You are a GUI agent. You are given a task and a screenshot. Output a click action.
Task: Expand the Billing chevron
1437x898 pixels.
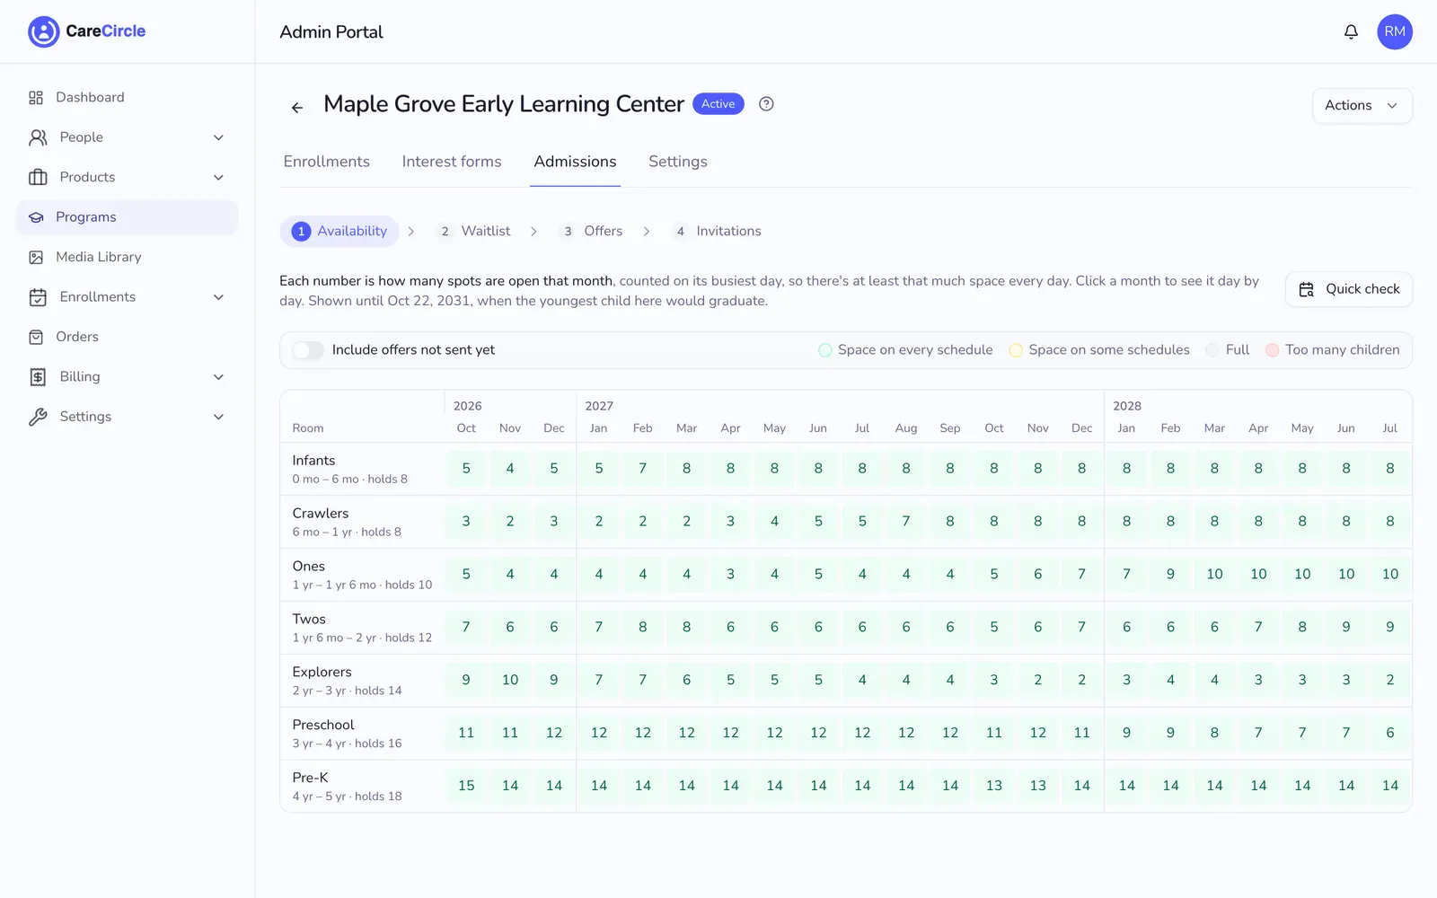[218, 377]
